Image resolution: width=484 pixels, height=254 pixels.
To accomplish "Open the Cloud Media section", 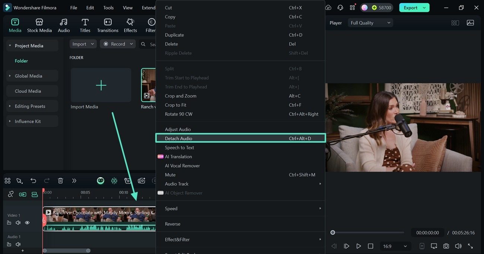I will 32,91.
